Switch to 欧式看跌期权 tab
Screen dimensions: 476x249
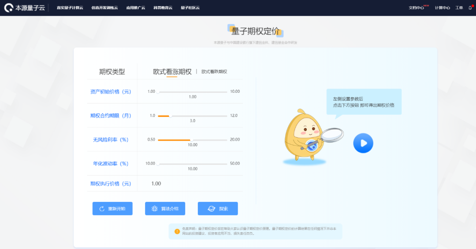tap(214, 72)
